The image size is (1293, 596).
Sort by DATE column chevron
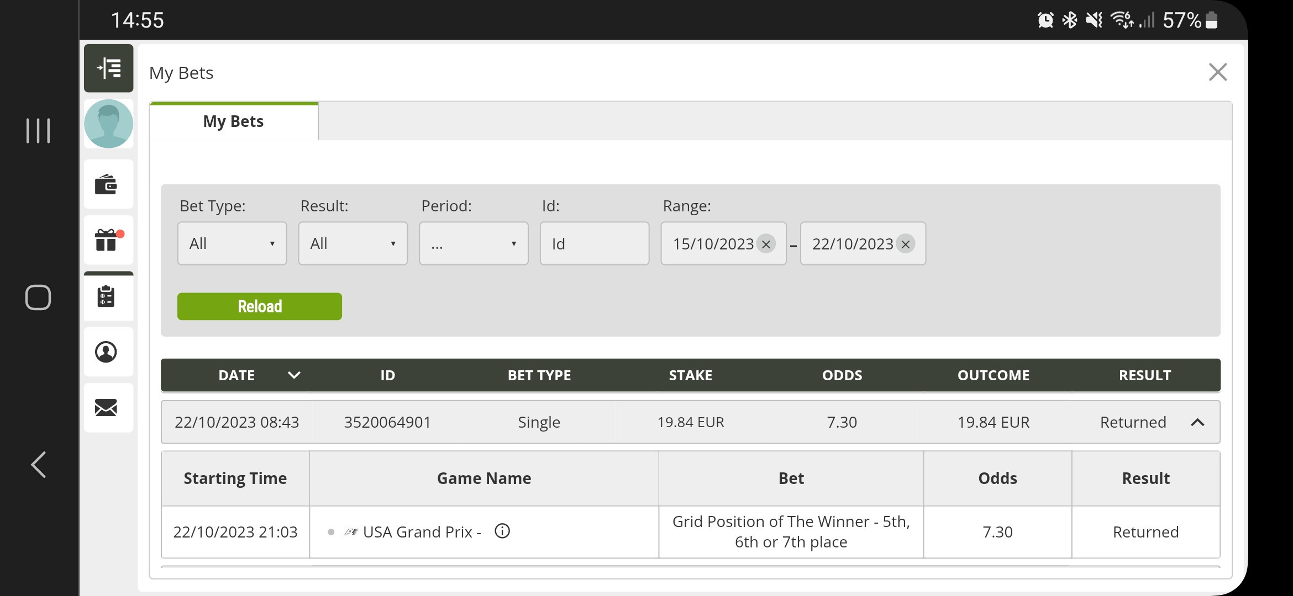[x=294, y=375]
